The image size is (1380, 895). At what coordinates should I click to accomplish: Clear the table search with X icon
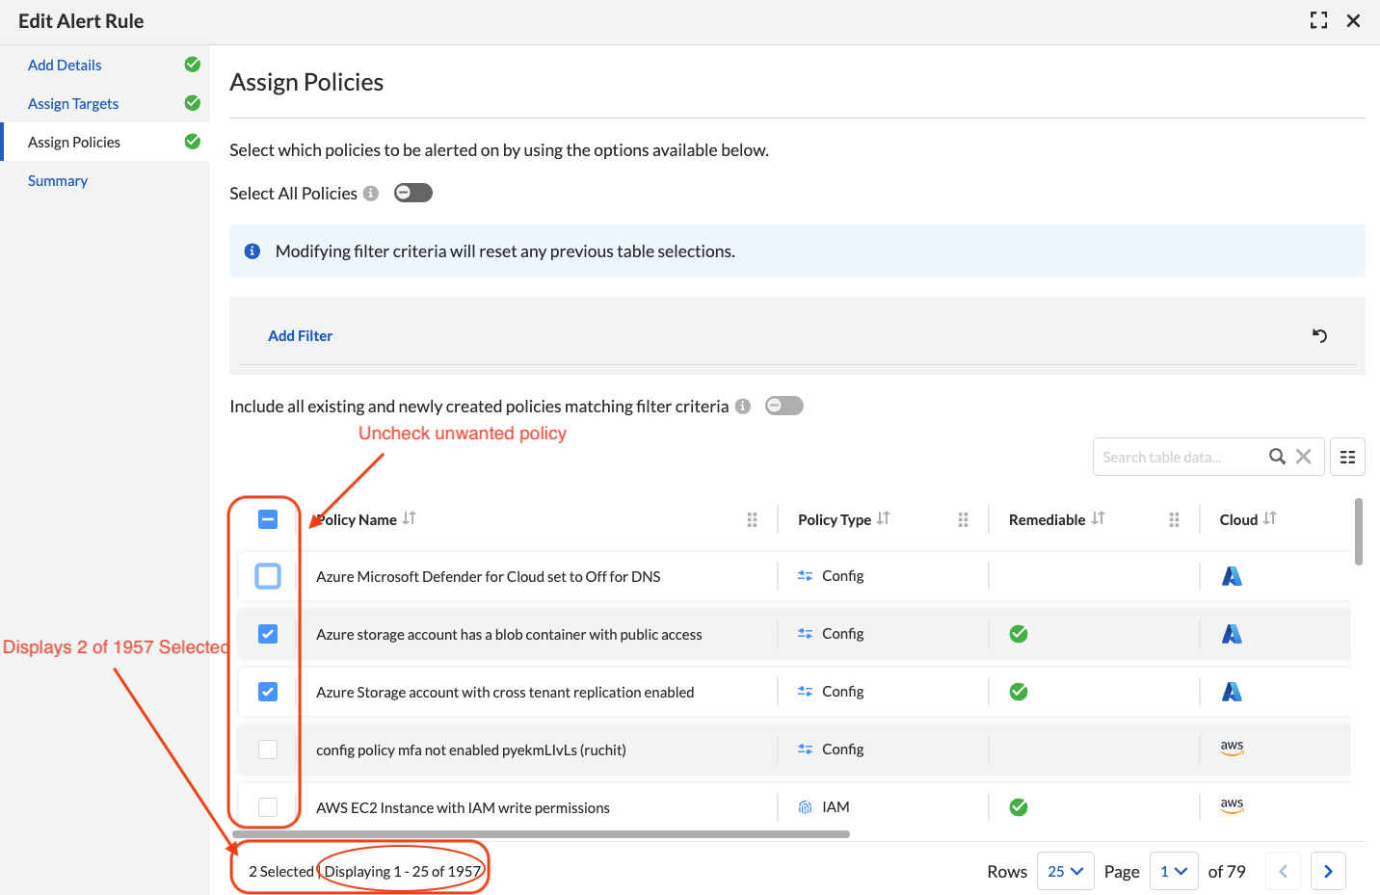tap(1303, 457)
